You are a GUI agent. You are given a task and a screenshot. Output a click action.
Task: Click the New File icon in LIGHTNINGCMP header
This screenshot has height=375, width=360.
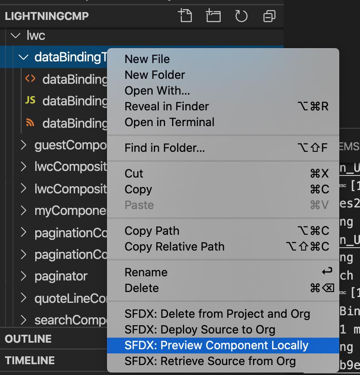coord(185,16)
